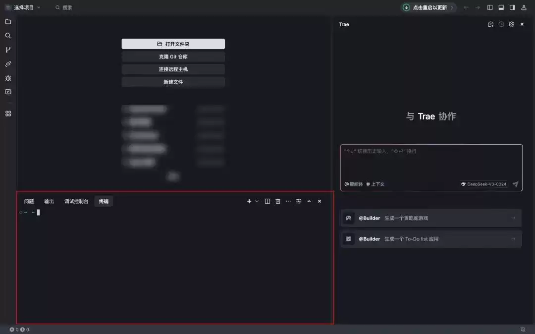Image resolution: width=535 pixels, height=334 pixels.
Task: Toggle the primary sidebar visibility
Action: coord(490,7)
